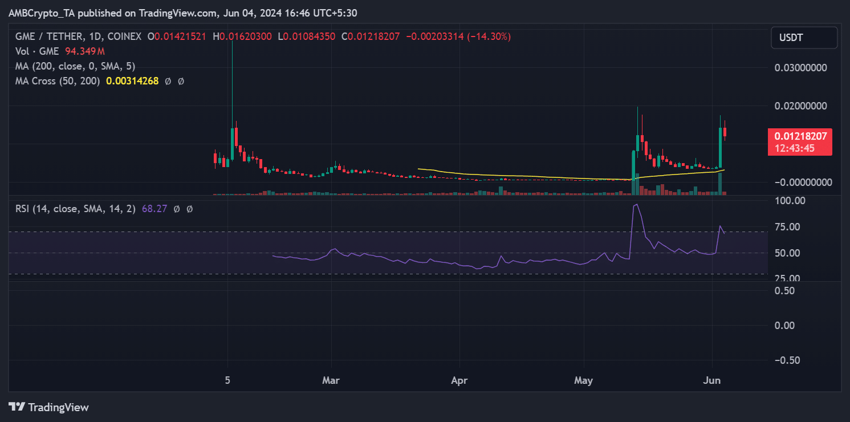Select the RSI (14, close, SMA, 14, 2) label
This screenshot has width=850, height=422.
(x=76, y=209)
